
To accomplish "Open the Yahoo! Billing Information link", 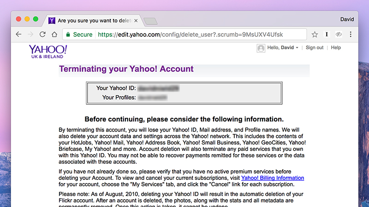I will pyautogui.click(x=273, y=178).
